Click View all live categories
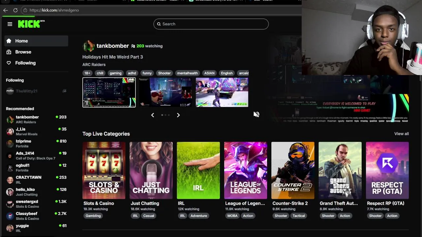This screenshot has width=422, height=237. [x=402, y=134]
